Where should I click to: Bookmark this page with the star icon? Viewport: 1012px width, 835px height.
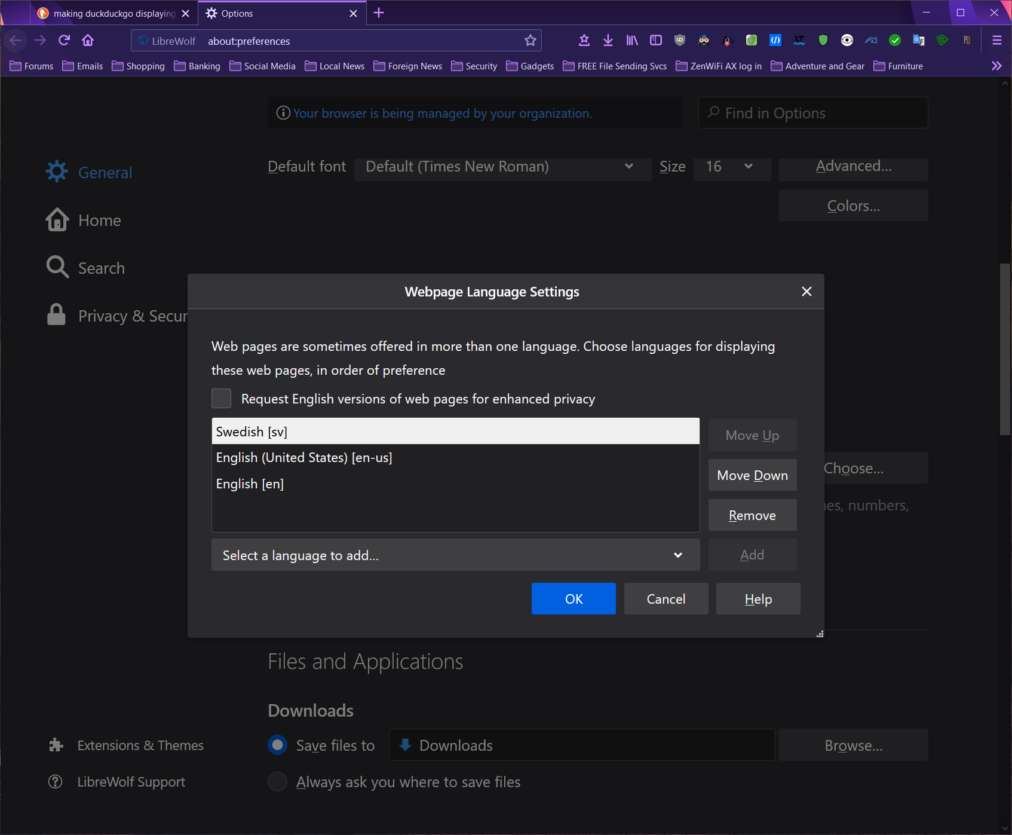coord(530,41)
